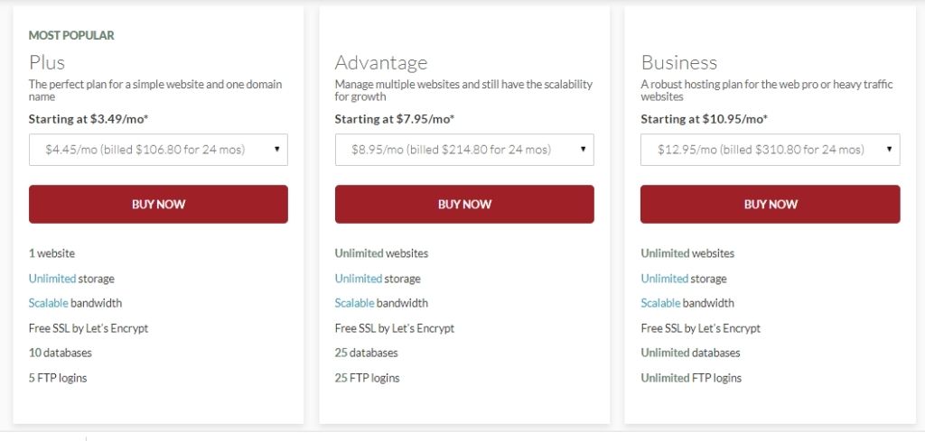Click the Business dropdown arrow icon
Screen dimensions: 925x441
pyautogui.click(x=889, y=150)
